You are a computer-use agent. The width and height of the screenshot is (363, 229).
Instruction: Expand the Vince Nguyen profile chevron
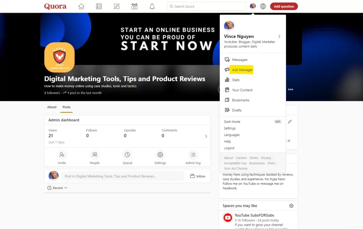279,36
